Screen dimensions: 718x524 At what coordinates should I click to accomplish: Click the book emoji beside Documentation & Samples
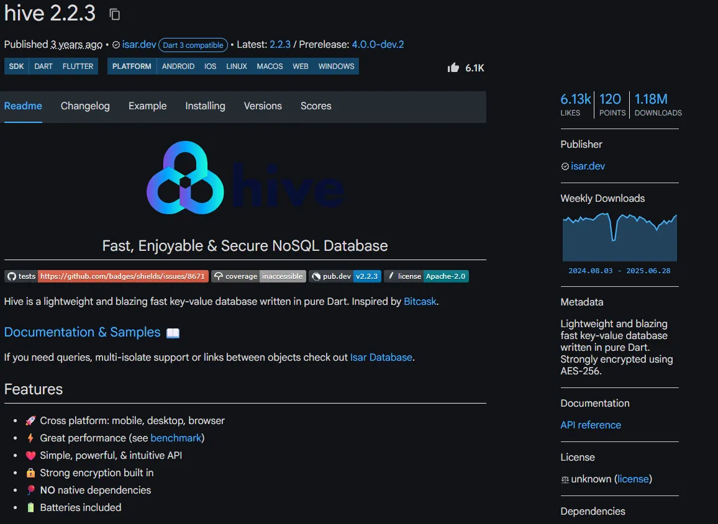pyautogui.click(x=173, y=333)
